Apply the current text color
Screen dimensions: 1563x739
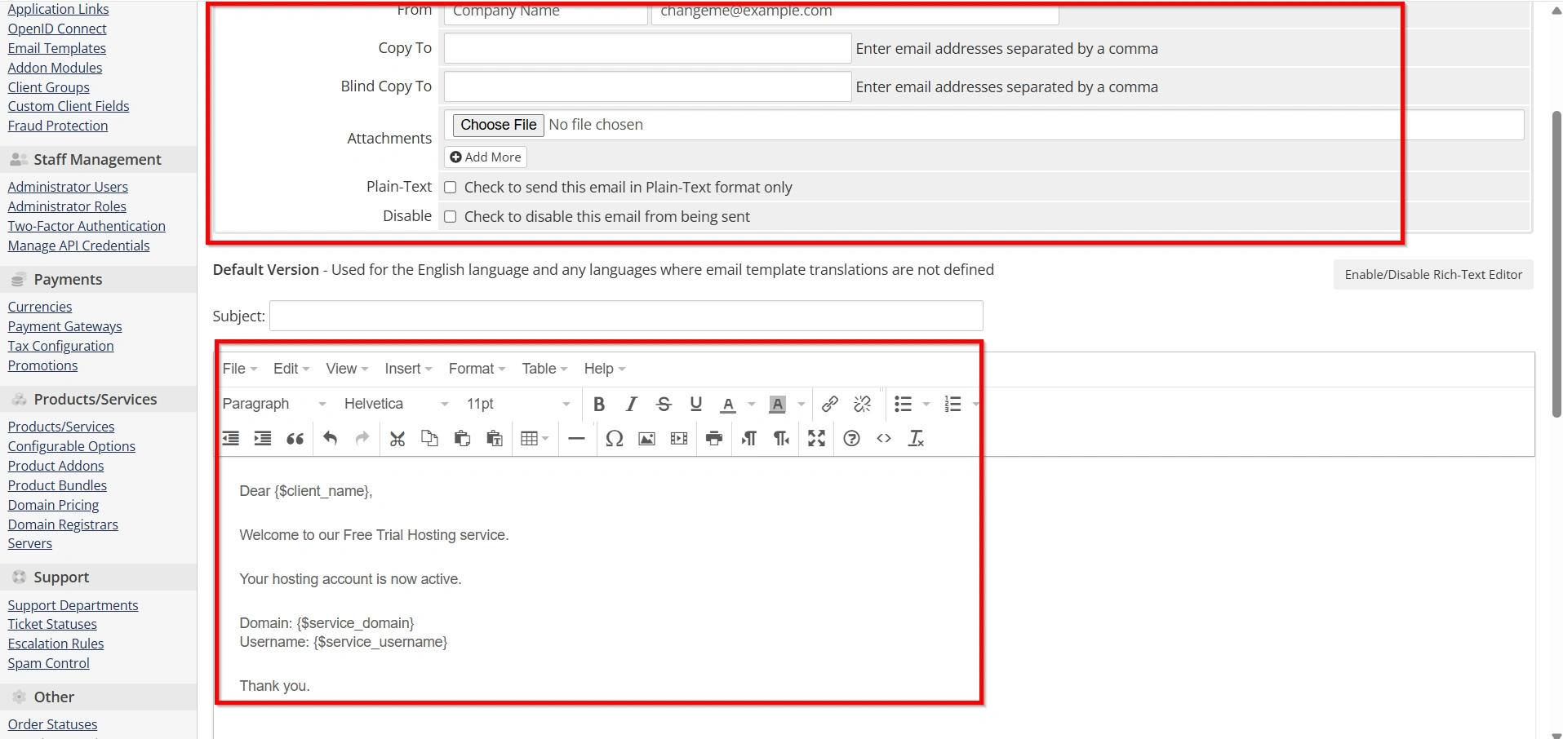pos(728,404)
